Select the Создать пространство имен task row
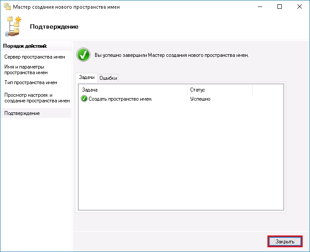 pyautogui.click(x=120, y=99)
